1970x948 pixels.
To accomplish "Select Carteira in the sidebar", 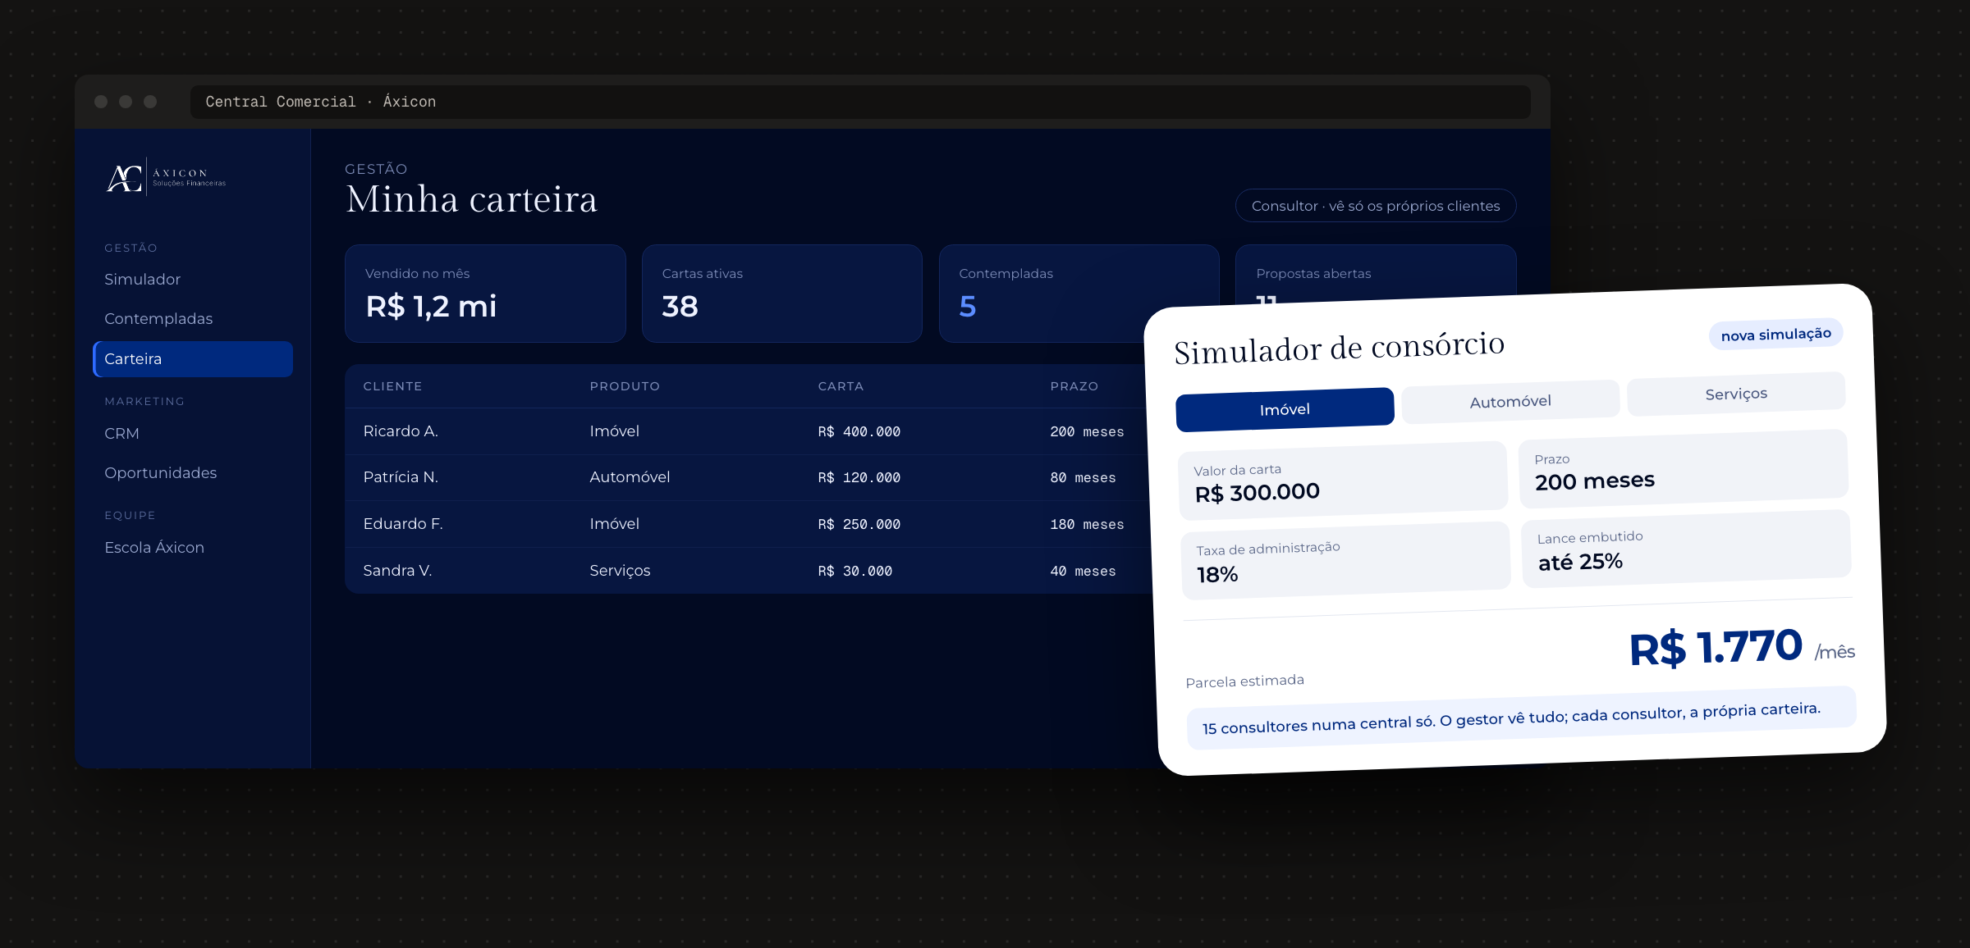I will tap(193, 359).
